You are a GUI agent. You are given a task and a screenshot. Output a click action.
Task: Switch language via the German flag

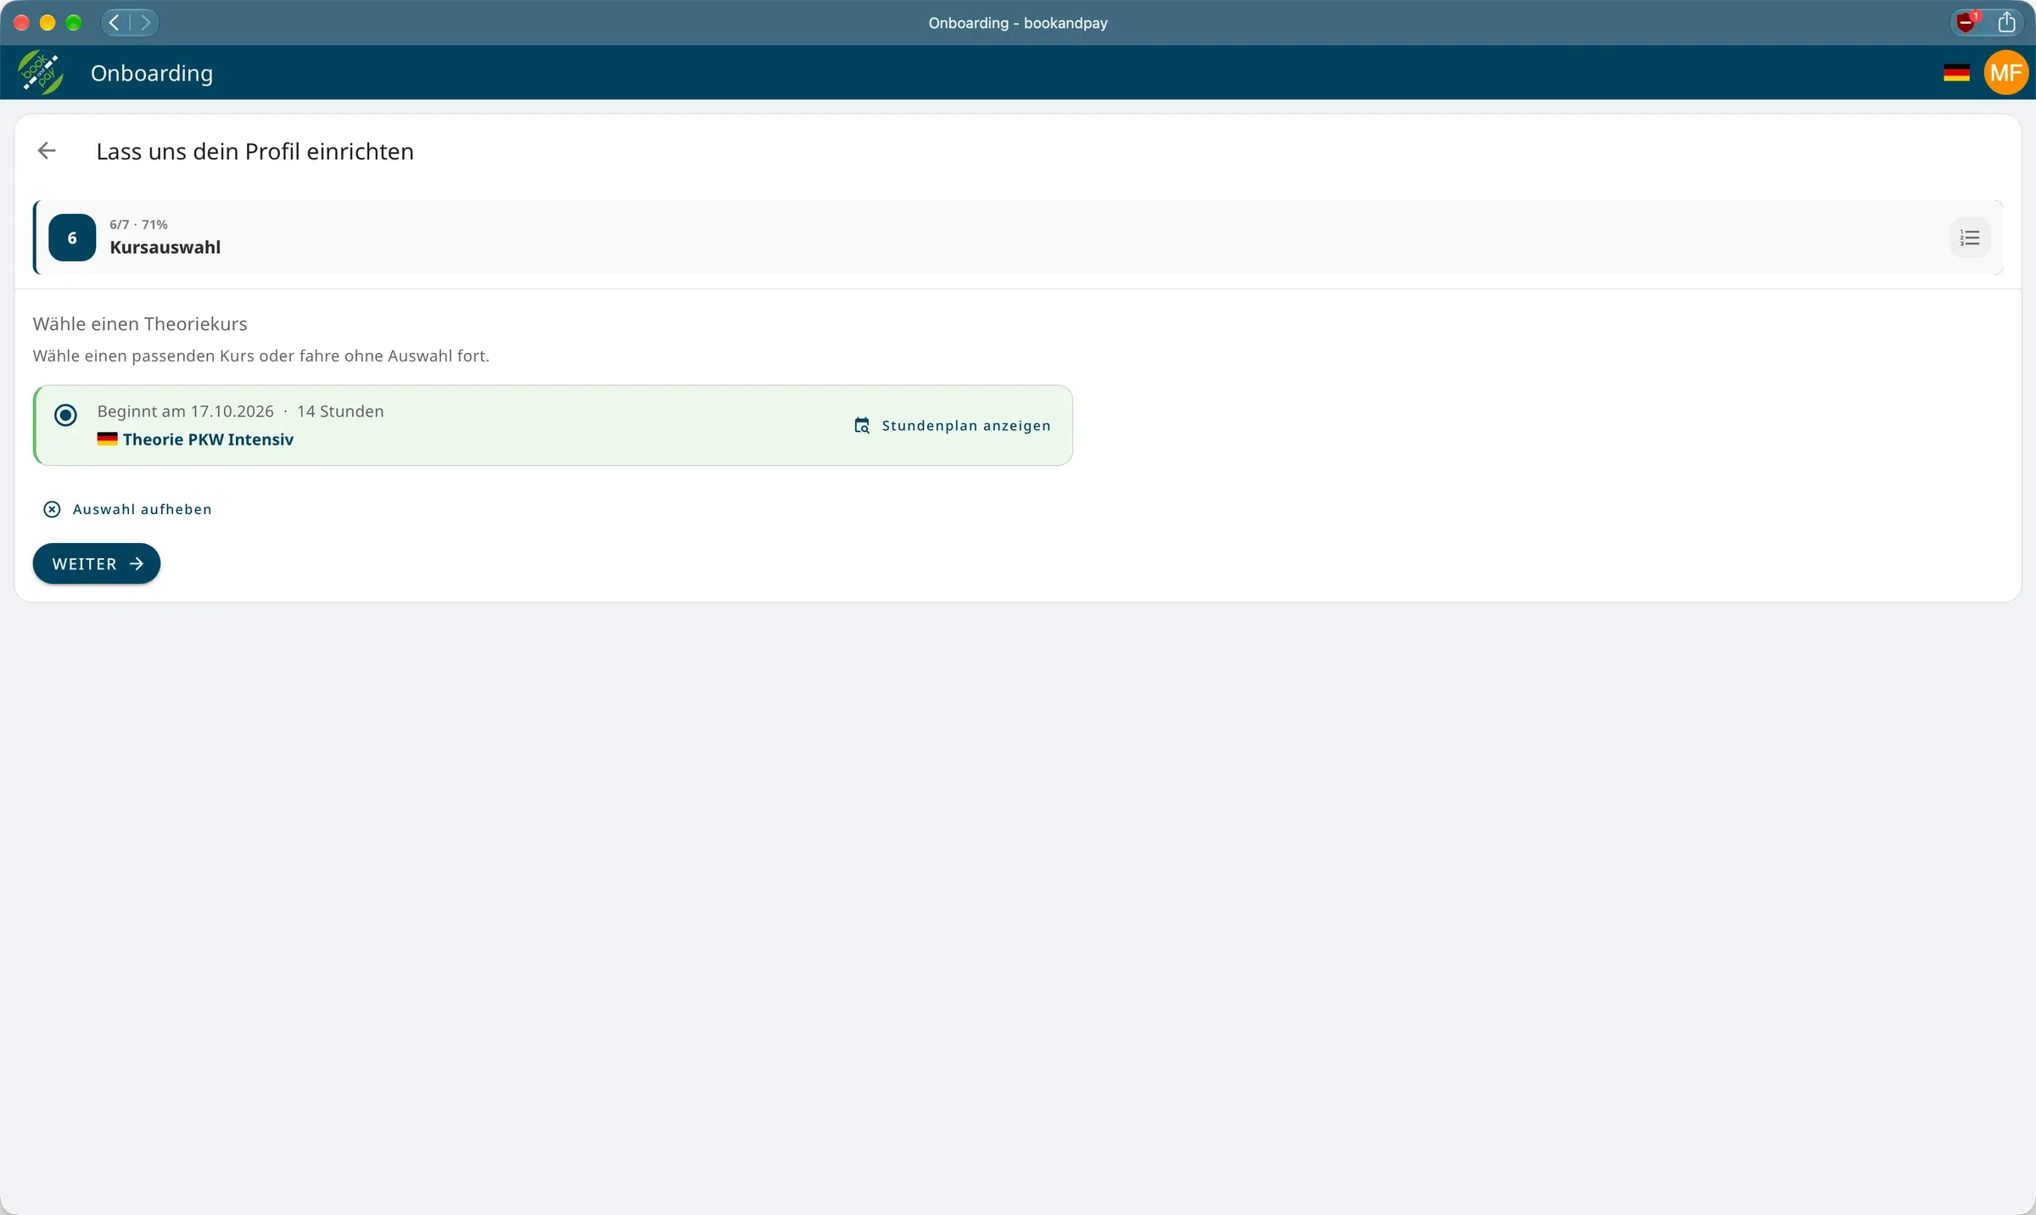click(1956, 73)
